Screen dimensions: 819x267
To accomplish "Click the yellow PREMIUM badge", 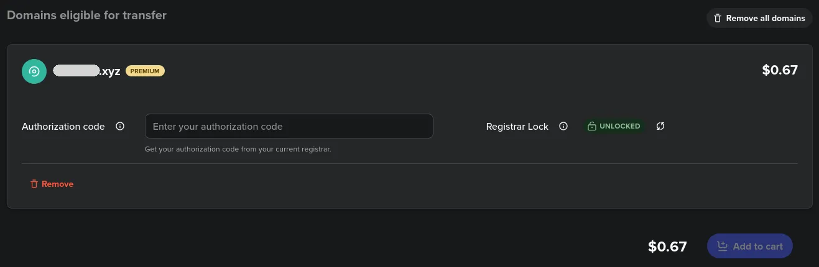I will [145, 71].
